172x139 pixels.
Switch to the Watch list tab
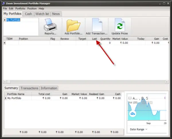(x=42, y=14)
